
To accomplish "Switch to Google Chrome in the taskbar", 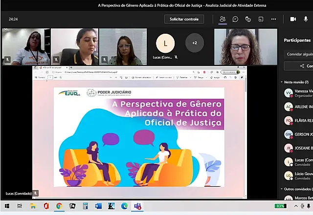I will tap(59, 206).
